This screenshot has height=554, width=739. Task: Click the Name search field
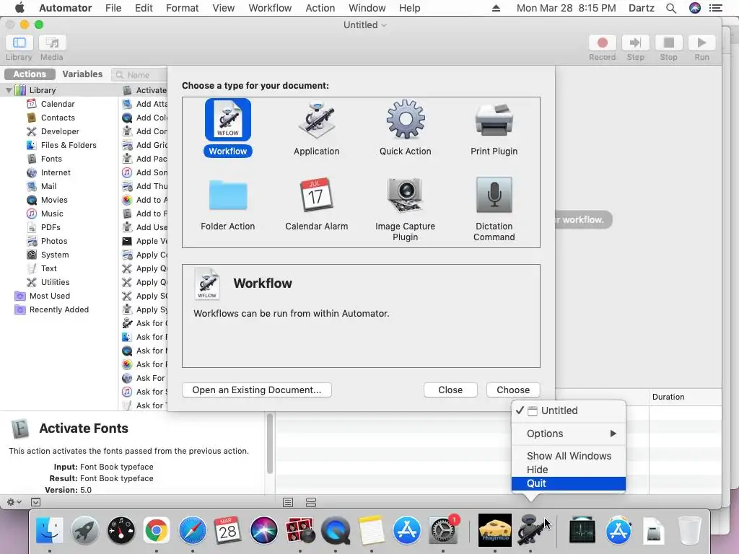[x=139, y=75]
